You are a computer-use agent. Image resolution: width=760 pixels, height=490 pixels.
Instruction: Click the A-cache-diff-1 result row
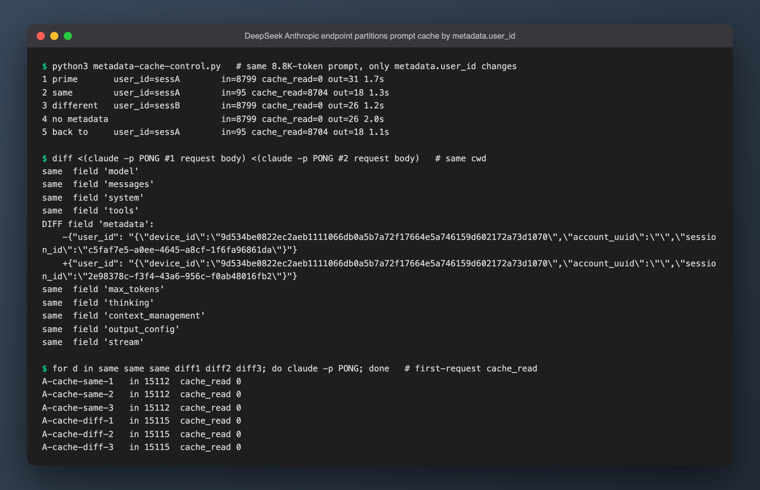141,421
